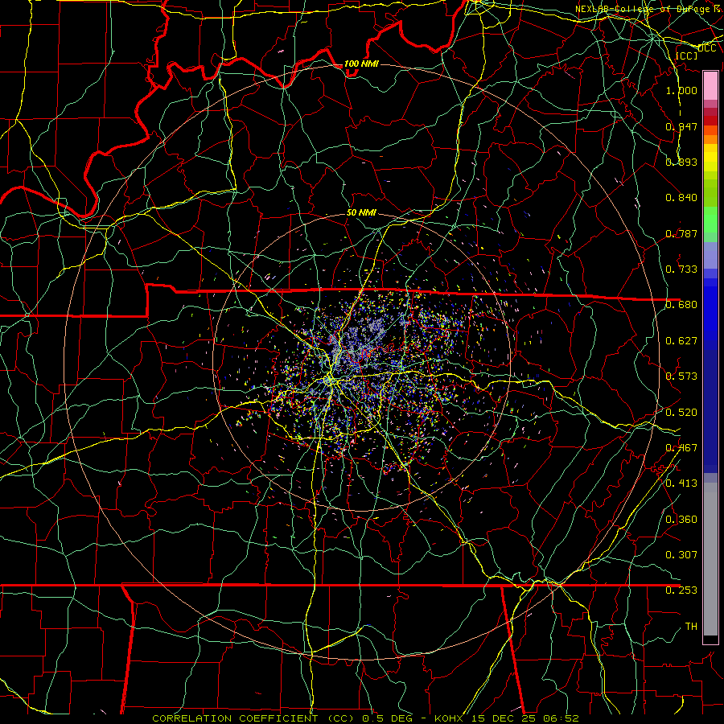Select the '0.520' legend value
Image resolution: width=724 pixels, height=724 pixels.
(x=681, y=413)
